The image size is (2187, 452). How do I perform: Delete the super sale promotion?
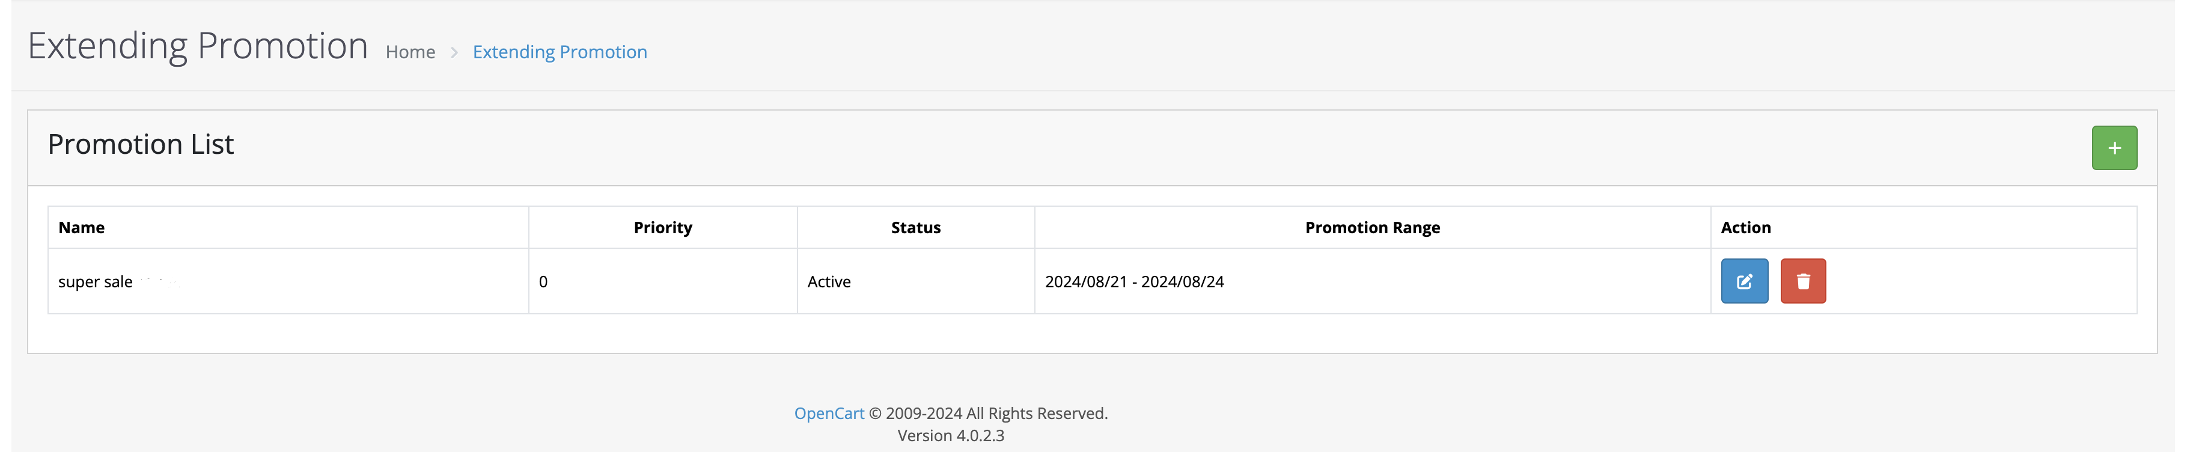click(1802, 281)
